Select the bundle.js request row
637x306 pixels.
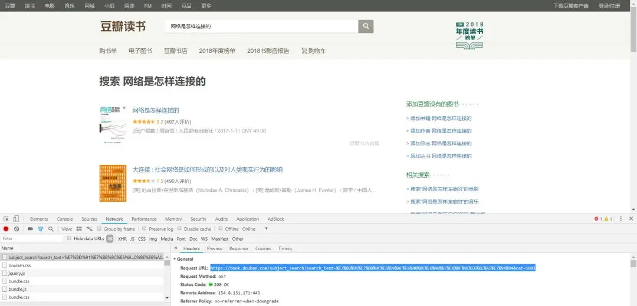[82, 289]
